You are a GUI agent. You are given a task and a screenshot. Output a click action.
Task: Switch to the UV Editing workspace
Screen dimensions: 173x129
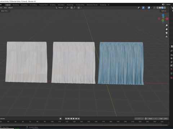[x=33, y=5]
